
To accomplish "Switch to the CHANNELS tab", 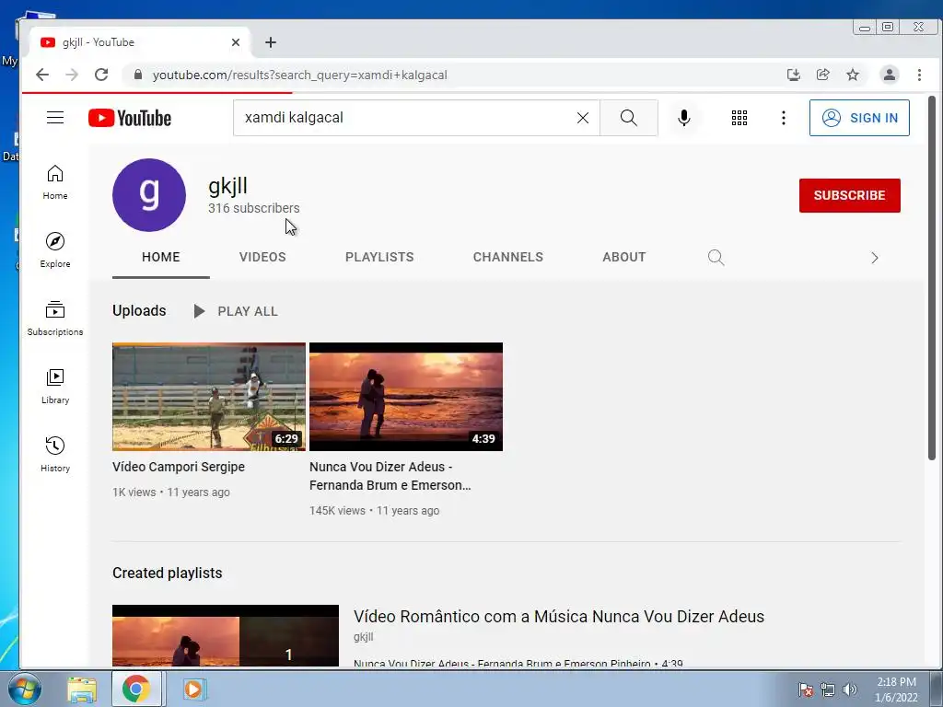I will 507,258.
